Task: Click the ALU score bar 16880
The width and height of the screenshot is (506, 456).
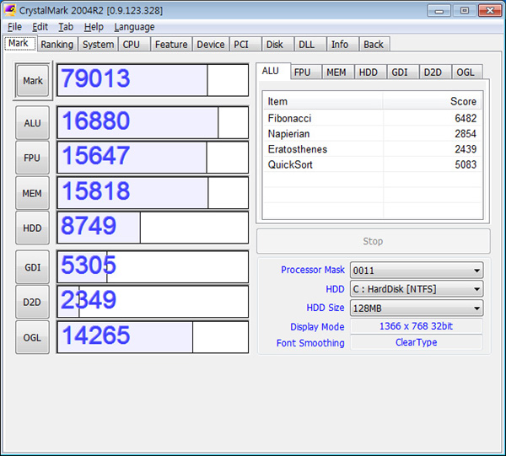Action: pos(153,122)
